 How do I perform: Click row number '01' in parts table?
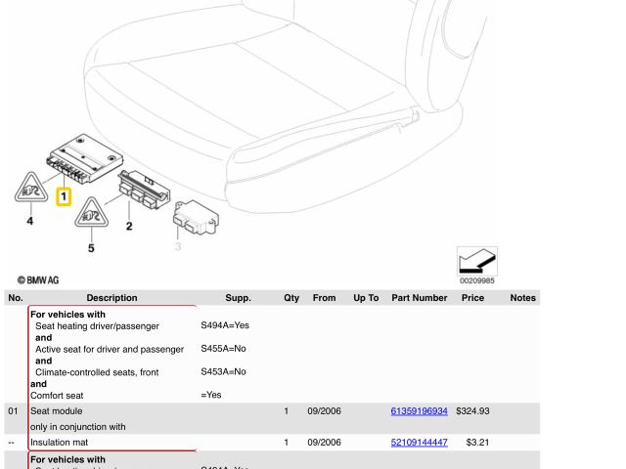(x=13, y=410)
